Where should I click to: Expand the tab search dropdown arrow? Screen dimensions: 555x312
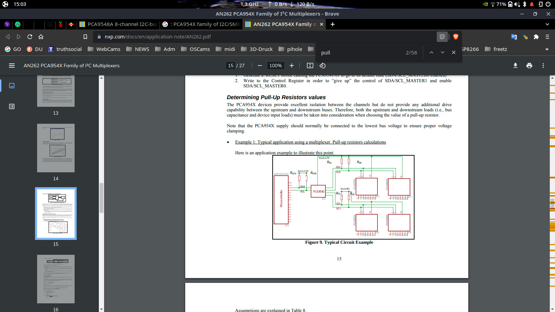(547, 24)
